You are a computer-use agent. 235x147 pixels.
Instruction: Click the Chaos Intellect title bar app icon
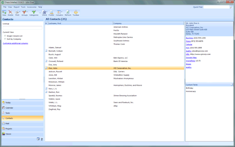click(3, 2)
